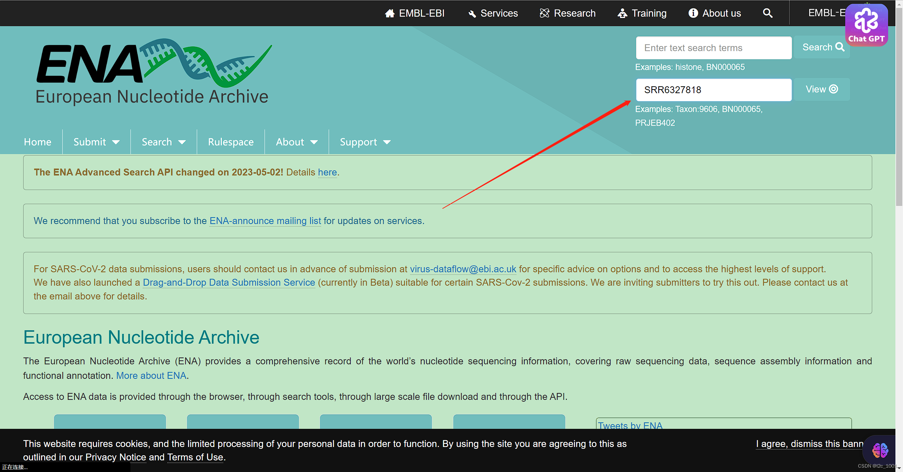This screenshot has height=472, width=903.
Task: Open the ENA-announce mailing list link
Action: (265, 221)
